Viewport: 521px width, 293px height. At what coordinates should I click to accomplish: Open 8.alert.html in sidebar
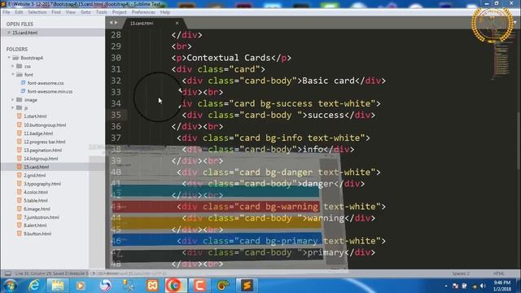(35, 225)
